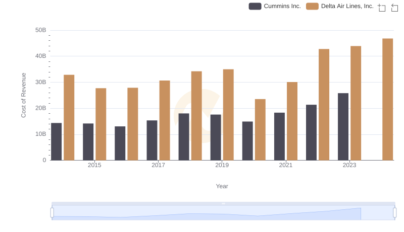Grab the right handle of the year range slider
404x232 pixels.
(394, 212)
